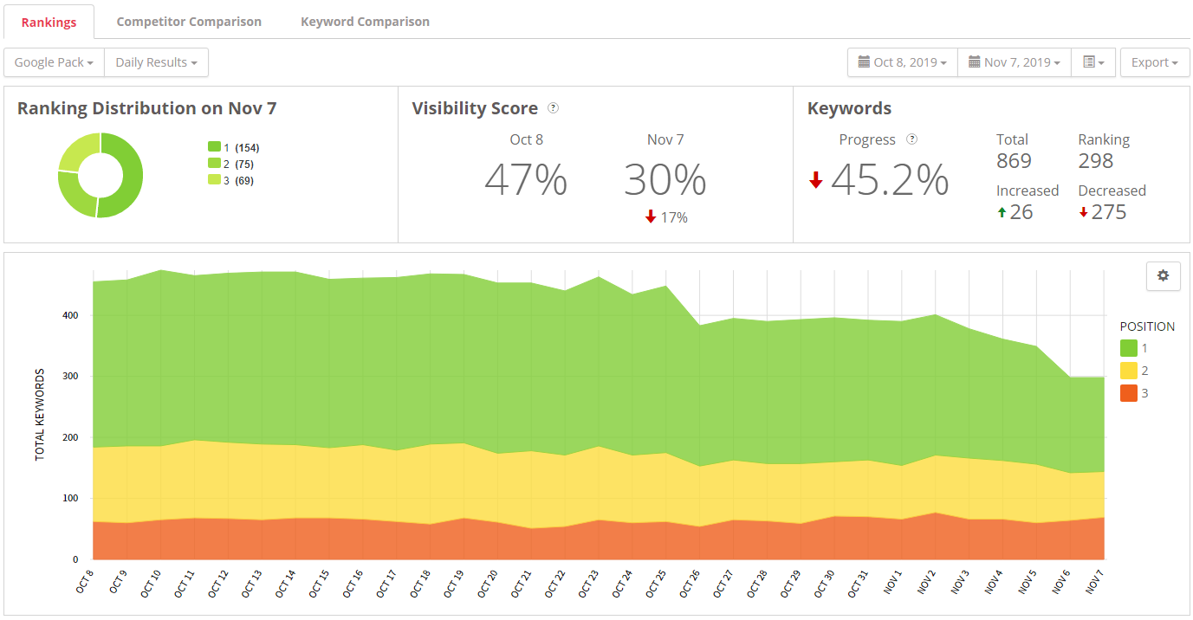Image resolution: width=1193 pixels, height=620 pixels.
Task: Click the red arrow beside 17% visibility drop
Action: [x=651, y=217]
